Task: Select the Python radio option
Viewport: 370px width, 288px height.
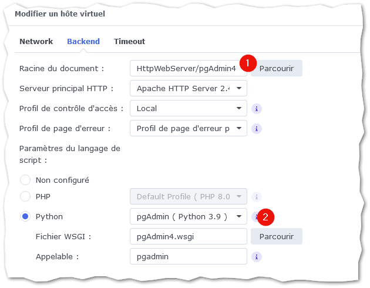Action: 25,216
